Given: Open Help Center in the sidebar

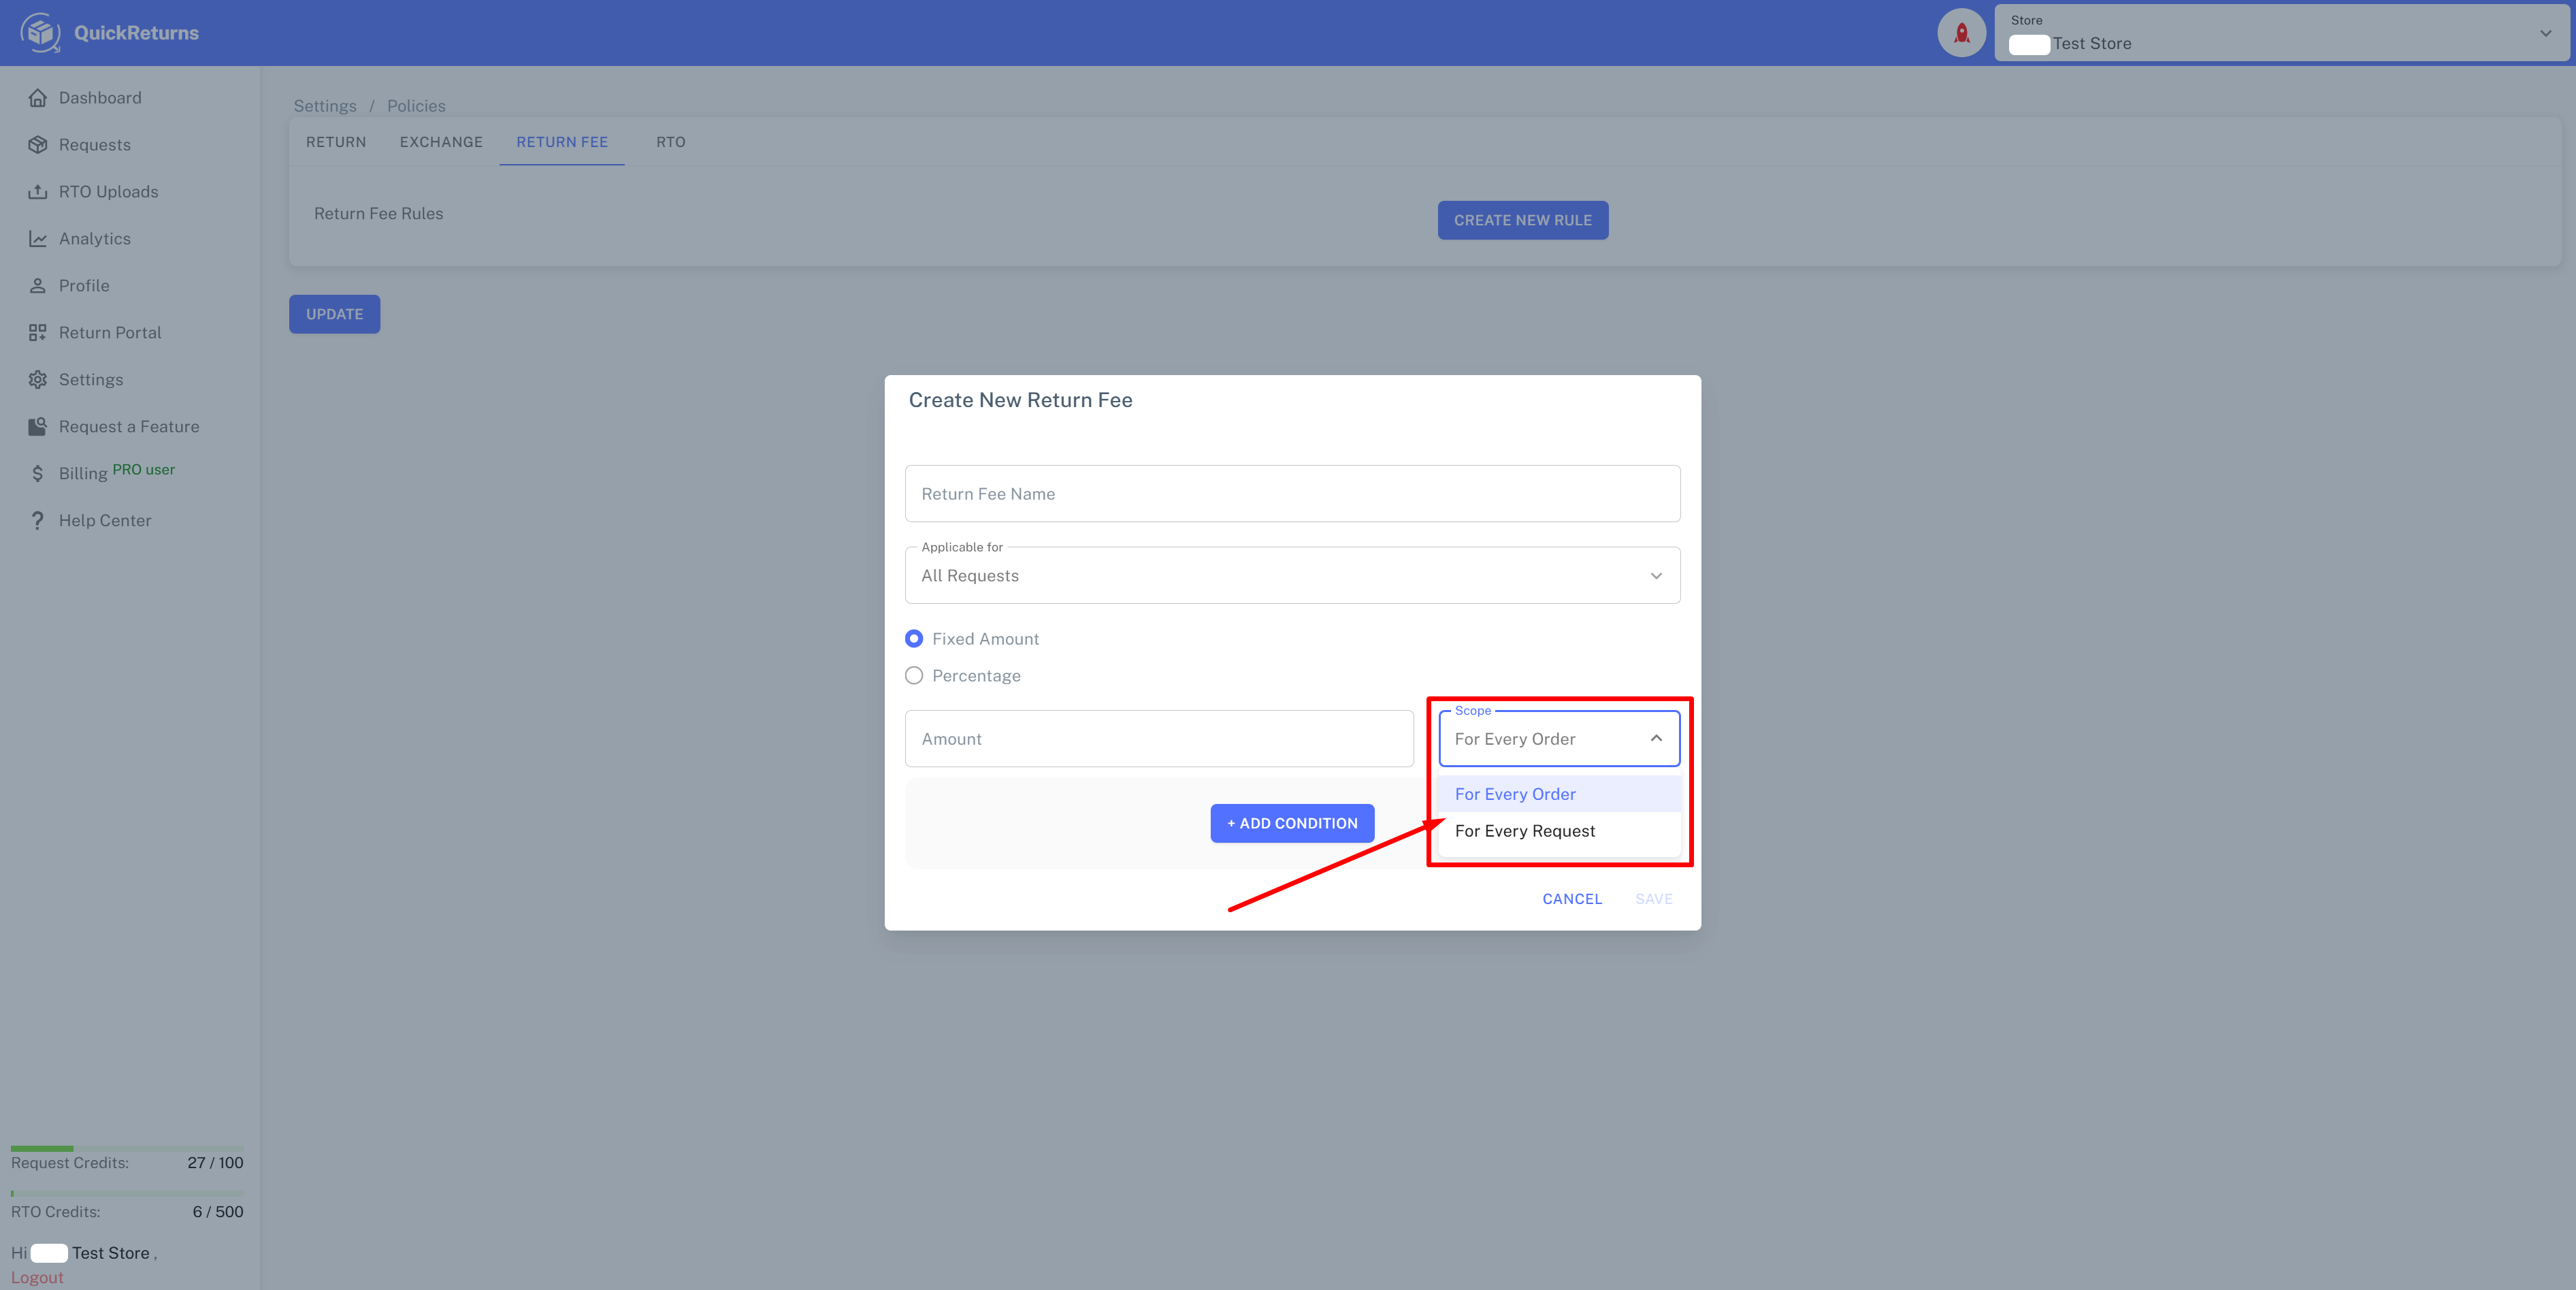Looking at the screenshot, I should point(105,521).
